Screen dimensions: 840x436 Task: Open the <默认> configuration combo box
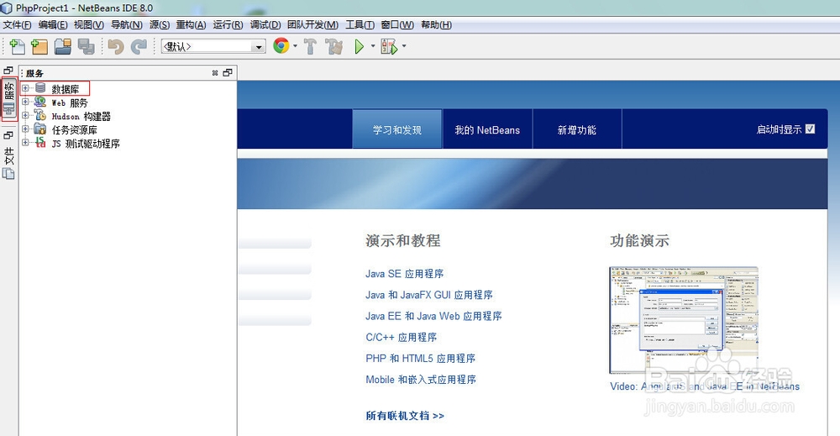coord(213,46)
